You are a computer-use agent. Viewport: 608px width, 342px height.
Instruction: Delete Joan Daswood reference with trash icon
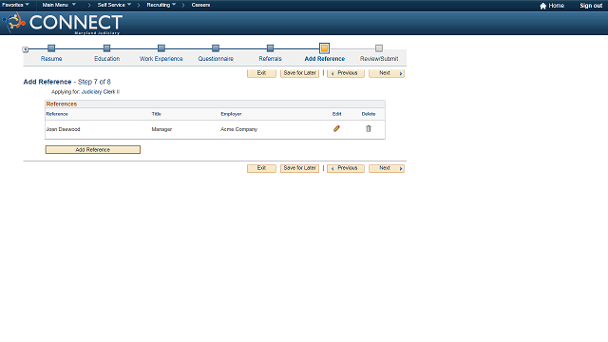(x=369, y=129)
